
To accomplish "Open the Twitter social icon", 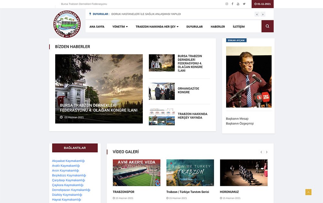I will (x=244, y=4).
